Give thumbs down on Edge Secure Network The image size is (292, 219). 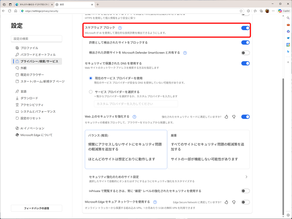pos(234,202)
